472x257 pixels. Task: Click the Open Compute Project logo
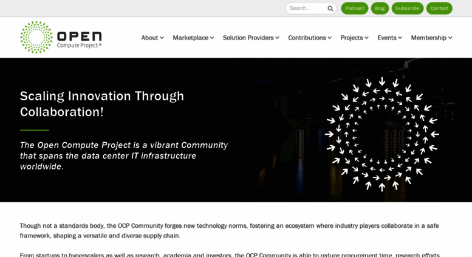[61, 37]
